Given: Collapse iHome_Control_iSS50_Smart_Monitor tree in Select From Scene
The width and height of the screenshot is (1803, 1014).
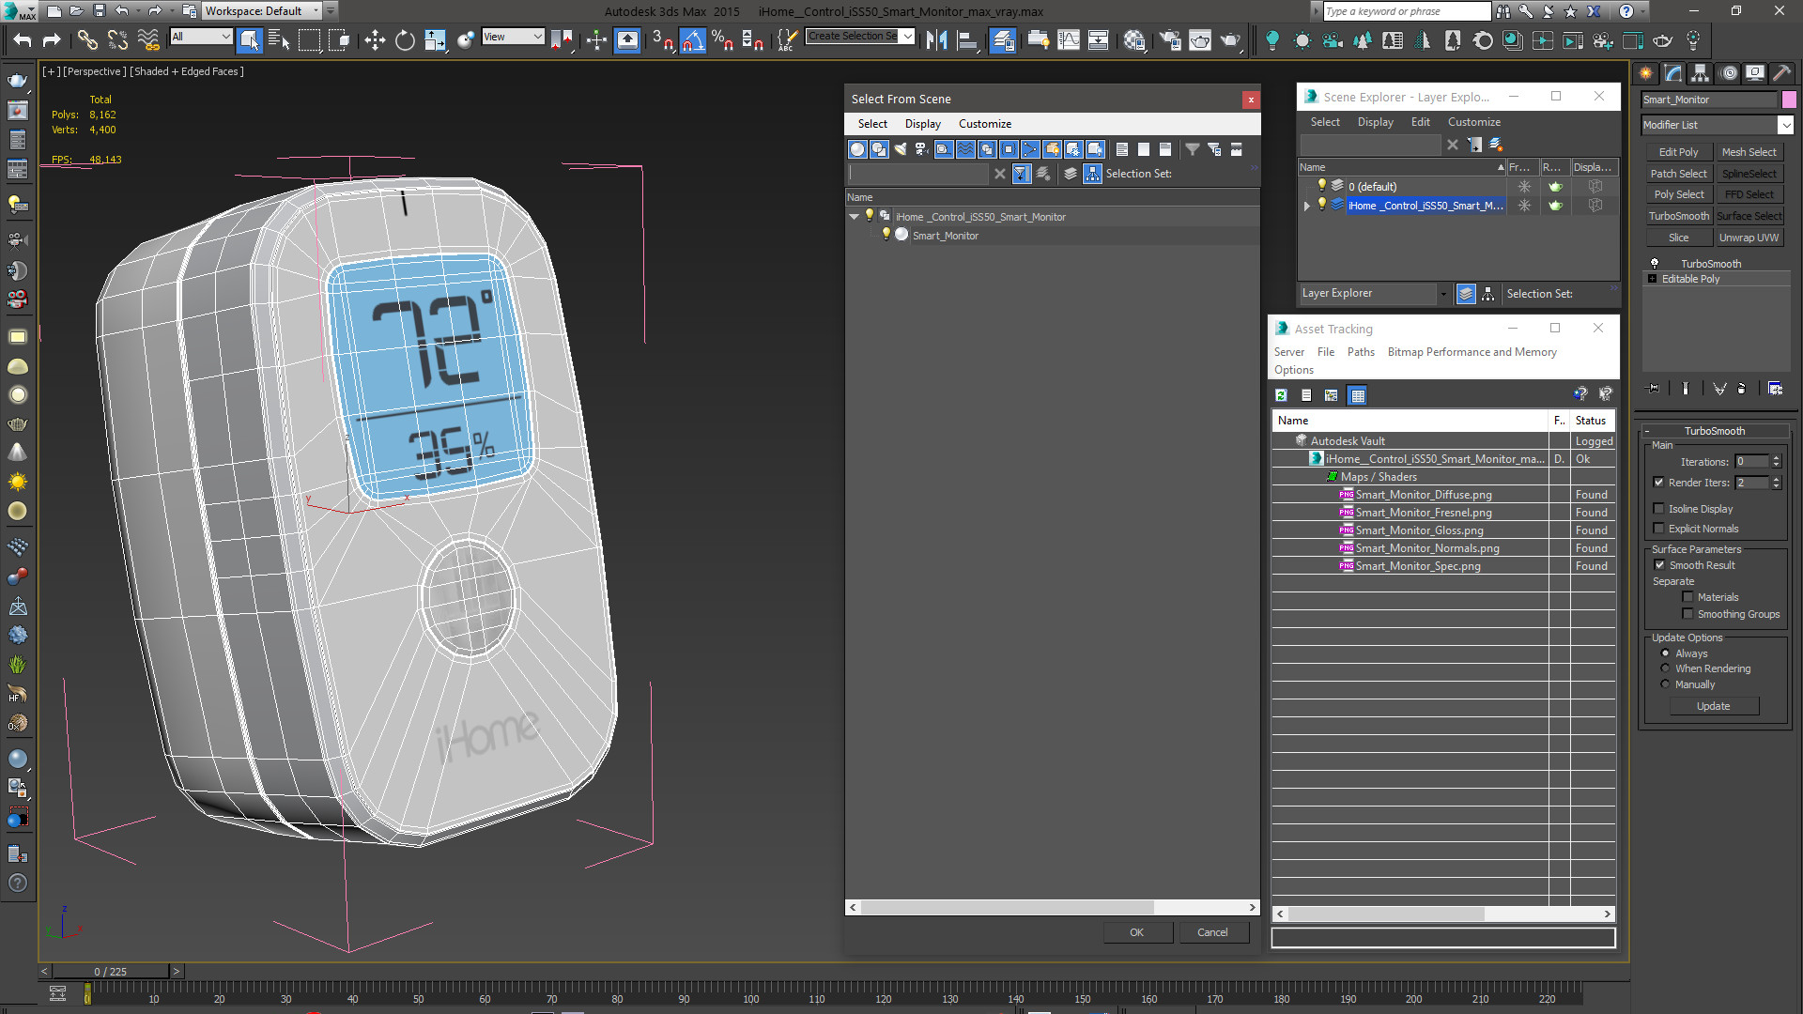Looking at the screenshot, I should 855,217.
